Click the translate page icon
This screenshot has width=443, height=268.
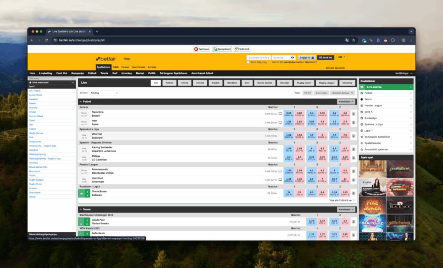pyautogui.click(x=347, y=40)
